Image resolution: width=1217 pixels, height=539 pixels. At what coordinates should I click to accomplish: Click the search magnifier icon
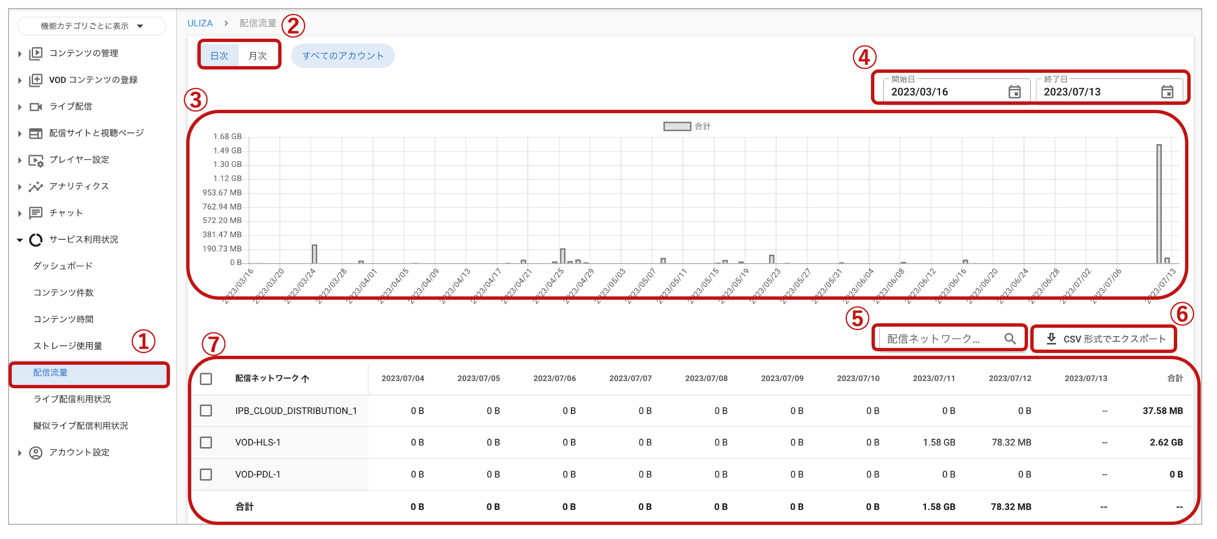click(1009, 339)
